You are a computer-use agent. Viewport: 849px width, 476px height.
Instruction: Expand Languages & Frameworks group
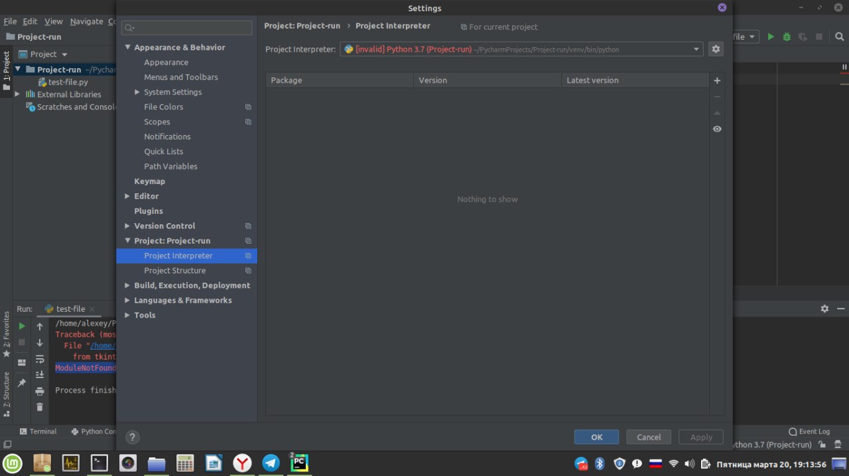click(128, 301)
